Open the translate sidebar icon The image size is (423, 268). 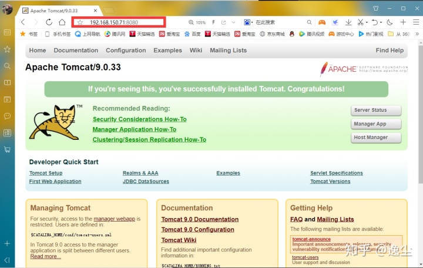7,133
